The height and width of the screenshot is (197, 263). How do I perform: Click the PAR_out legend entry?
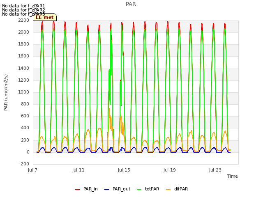pyautogui.click(x=117, y=189)
